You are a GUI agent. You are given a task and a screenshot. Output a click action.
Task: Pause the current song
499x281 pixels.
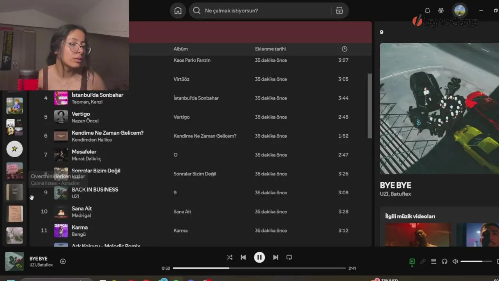tap(259, 257)
